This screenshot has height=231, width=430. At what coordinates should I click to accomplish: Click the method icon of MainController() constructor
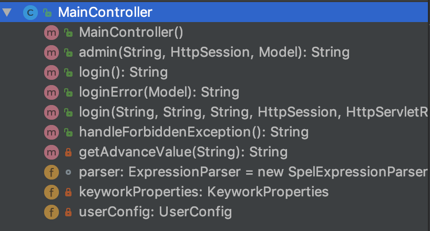[50, 33]
